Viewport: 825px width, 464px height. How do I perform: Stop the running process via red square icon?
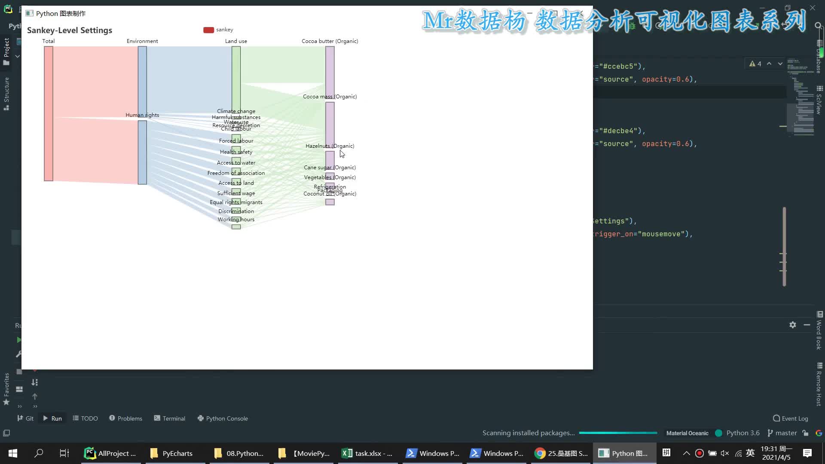tap(19, 372)
